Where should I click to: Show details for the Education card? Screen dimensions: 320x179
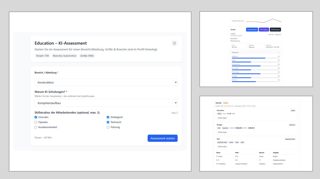[x=222, y=118]
